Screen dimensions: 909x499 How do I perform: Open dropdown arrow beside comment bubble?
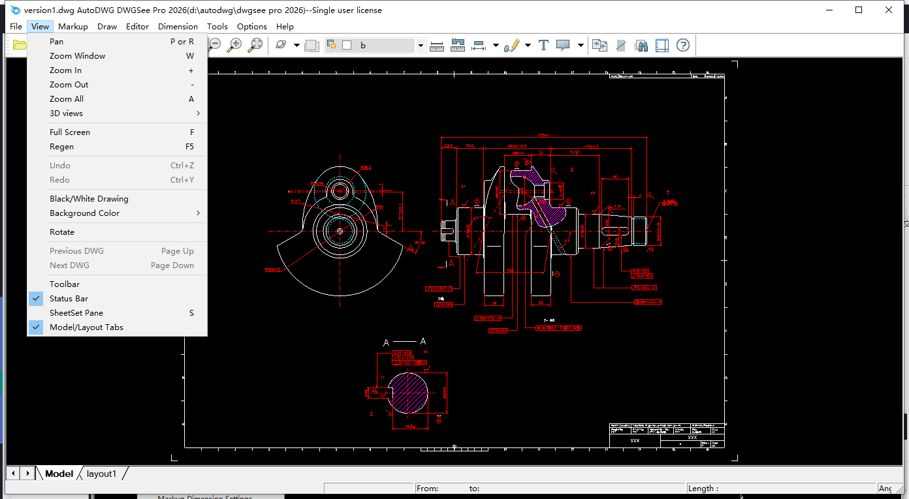pos(580,46)
